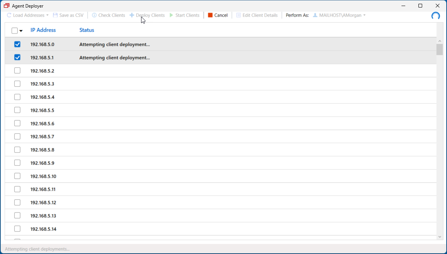Click the Check Clients info icon

point(94,15)
